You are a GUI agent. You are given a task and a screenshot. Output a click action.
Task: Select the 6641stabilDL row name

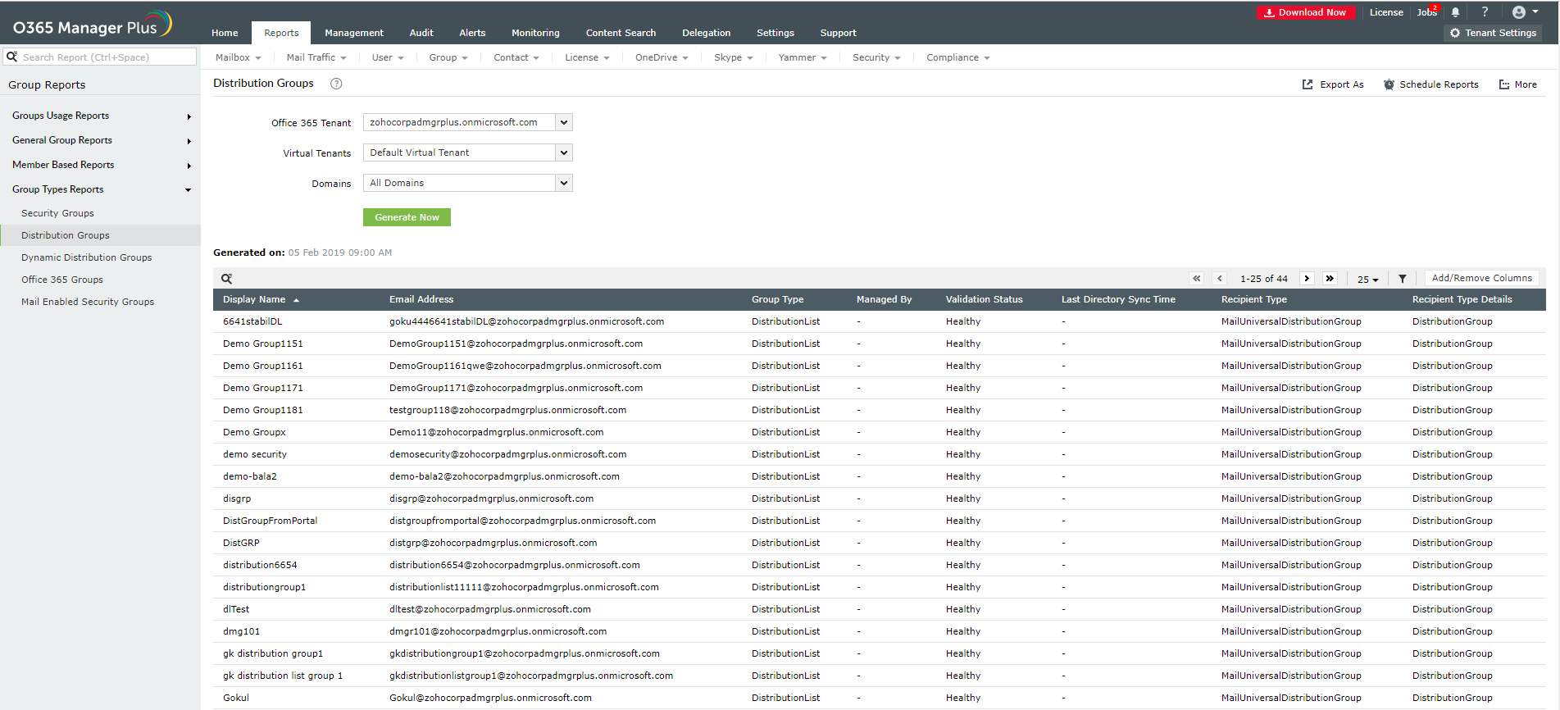click(x=252, y=321)
